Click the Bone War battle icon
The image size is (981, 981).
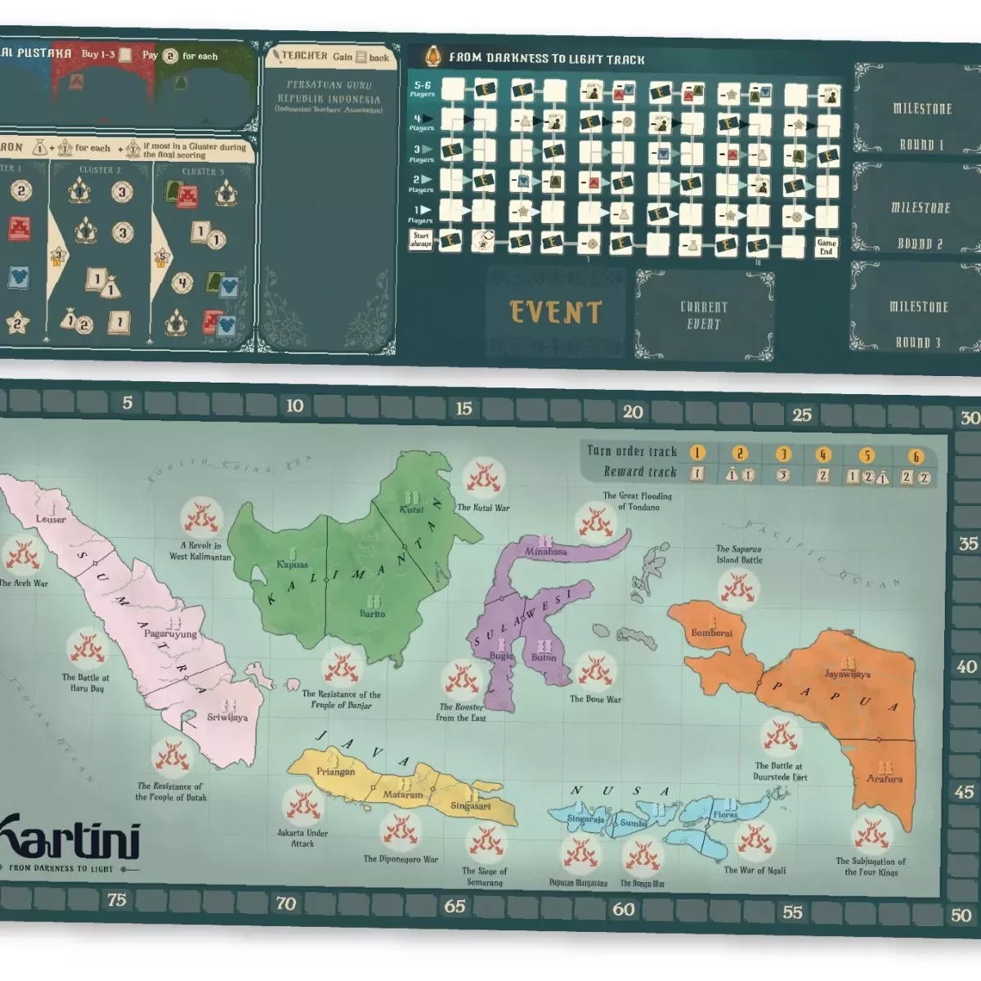(595, 670)
